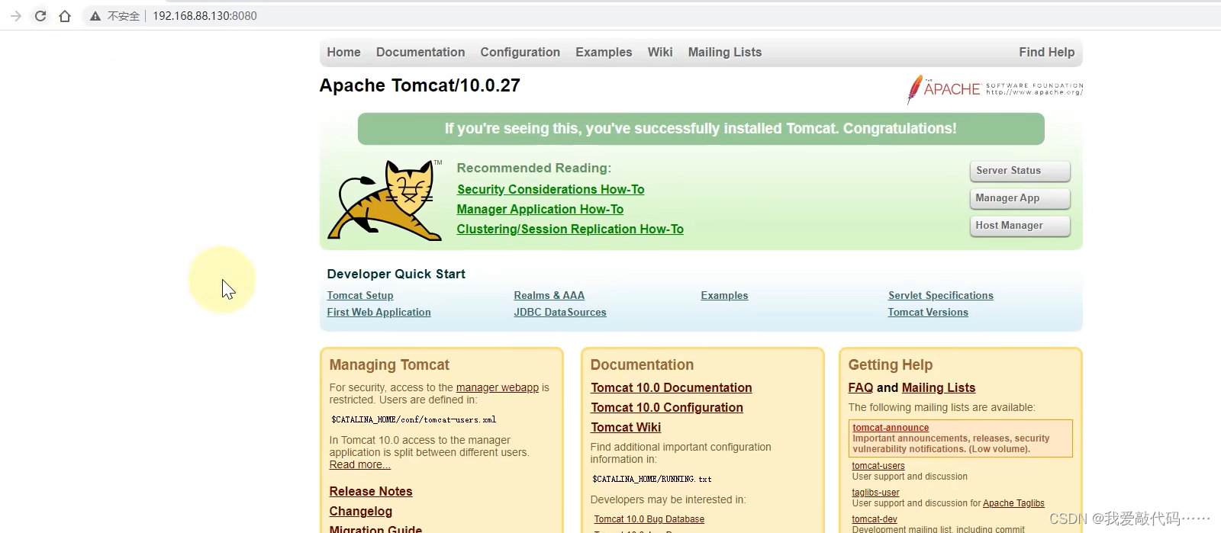
Task: Click the Tomcat cat mascot image
Action: [x=385, y=200]
